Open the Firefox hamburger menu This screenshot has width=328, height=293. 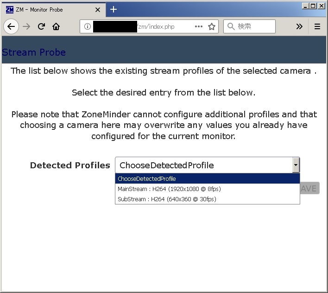[x=317, y=26]
